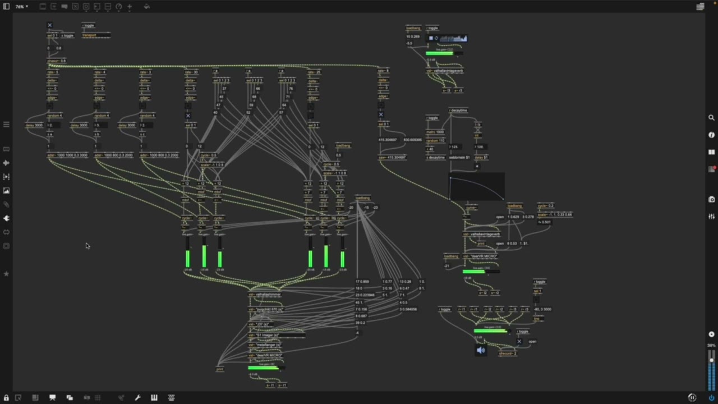Add a number box from toolbar

coord(97,7)
